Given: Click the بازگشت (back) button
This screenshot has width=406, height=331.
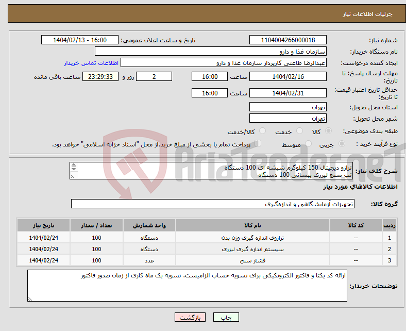Looking at the screenshot, I should pos(190,317).
